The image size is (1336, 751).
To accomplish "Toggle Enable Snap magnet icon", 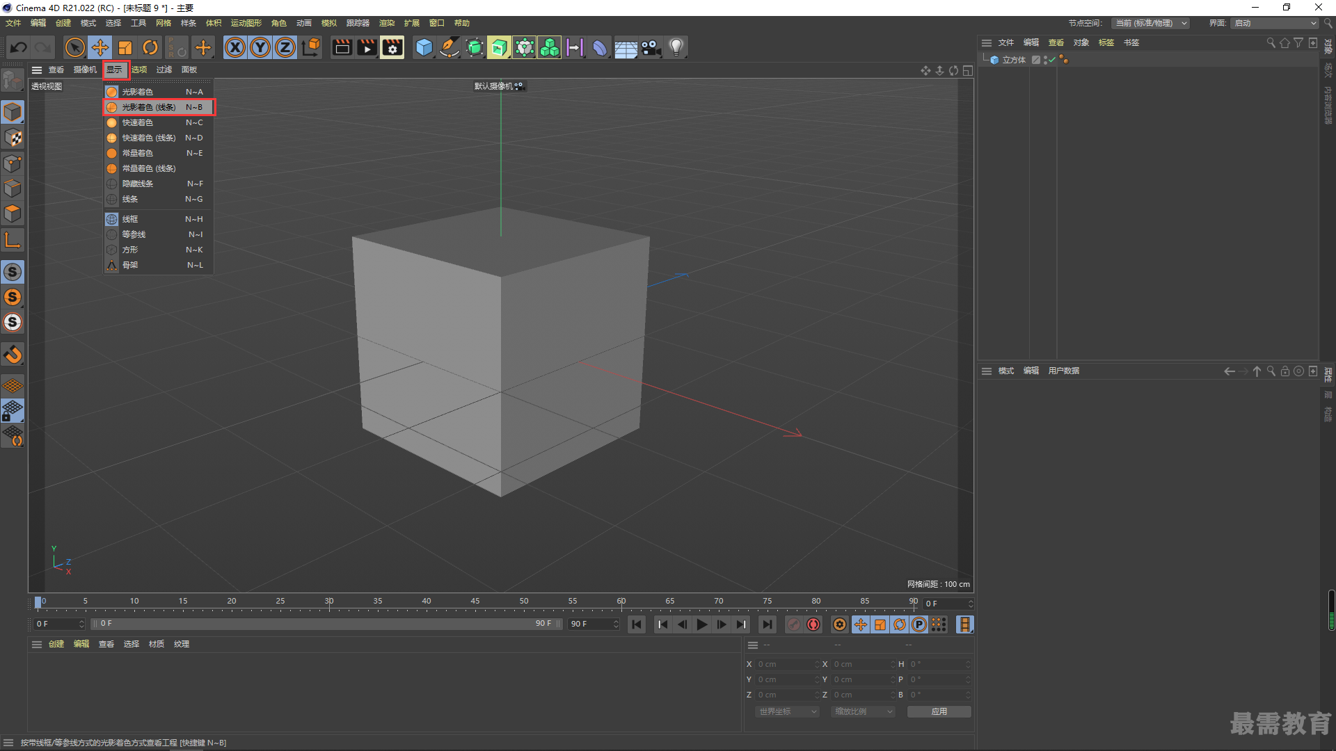I will [x=13, y=354].
